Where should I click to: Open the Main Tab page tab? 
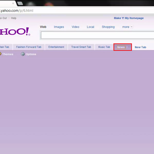6,47
